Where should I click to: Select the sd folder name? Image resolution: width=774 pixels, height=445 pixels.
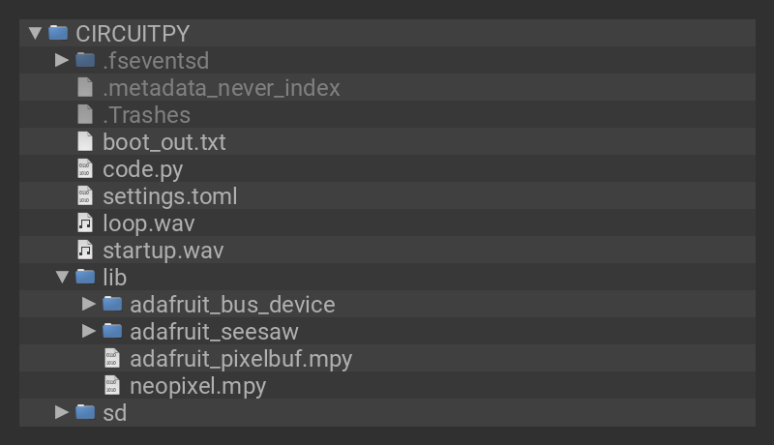(114, 413)
